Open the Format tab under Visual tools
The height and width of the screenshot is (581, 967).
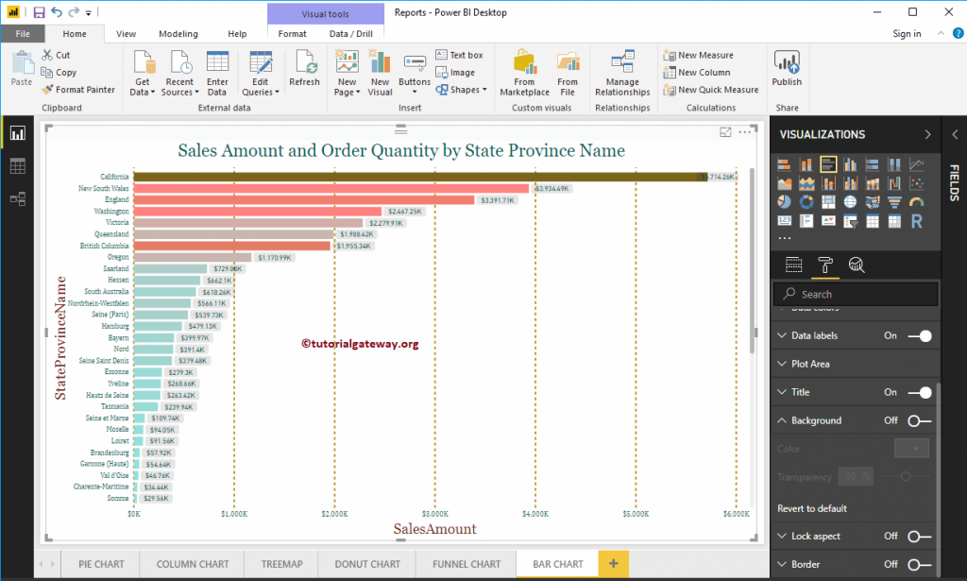(291, 32)
